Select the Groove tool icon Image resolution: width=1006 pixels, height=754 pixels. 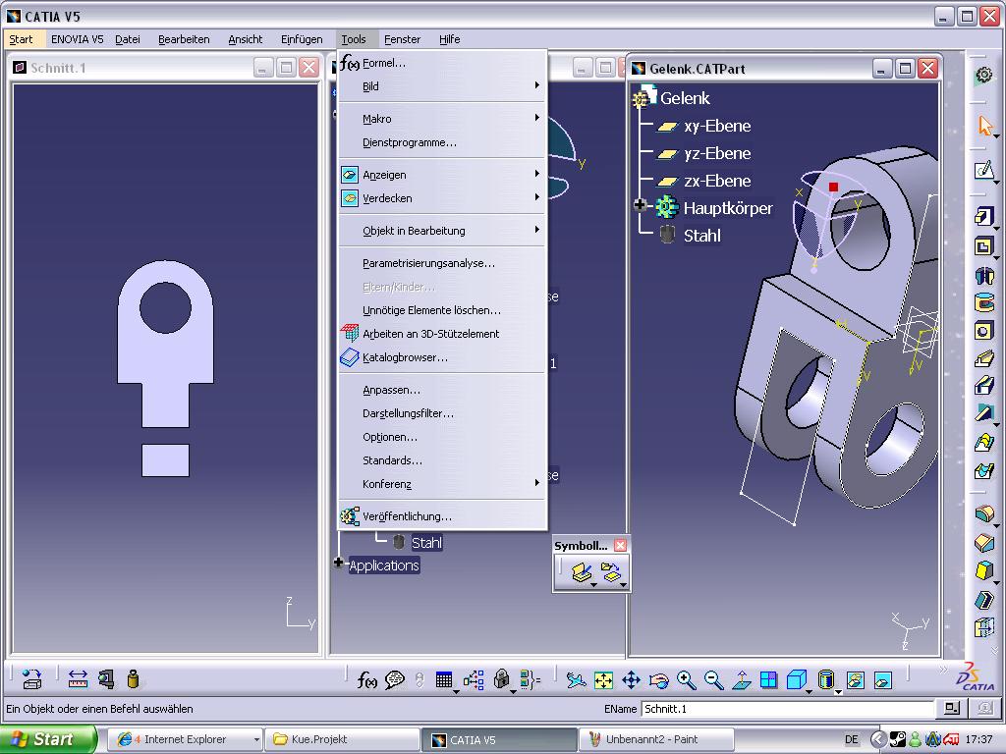click(984, 302)
